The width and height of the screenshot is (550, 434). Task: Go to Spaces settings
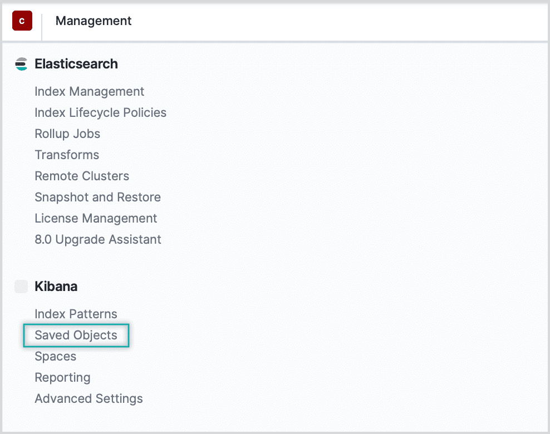(56, 357)
